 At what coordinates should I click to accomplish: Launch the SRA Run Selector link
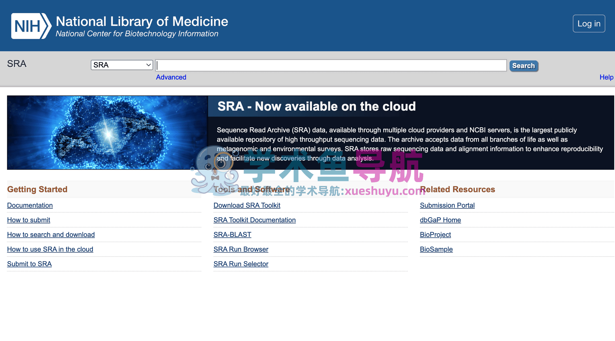click(241, 264)
